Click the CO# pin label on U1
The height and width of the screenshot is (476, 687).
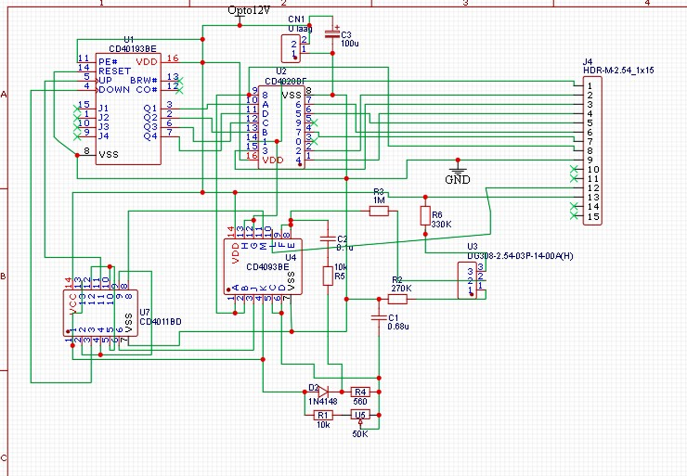tap(147, 90)
